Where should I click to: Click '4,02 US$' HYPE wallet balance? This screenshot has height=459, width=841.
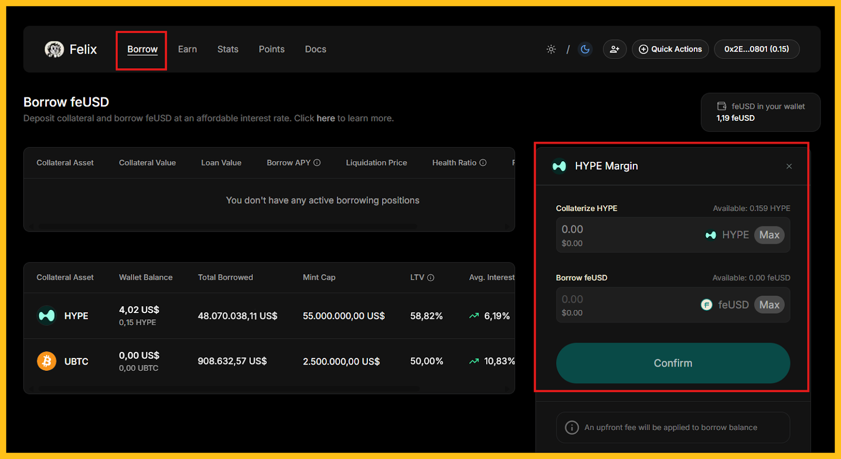(139, 310)
